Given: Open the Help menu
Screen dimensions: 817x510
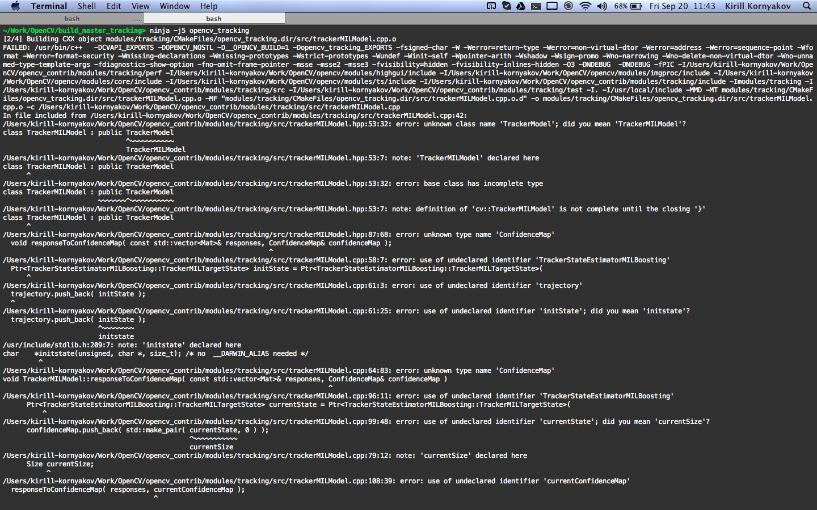Looking at the screenshot, I should (x=209, y=6).
